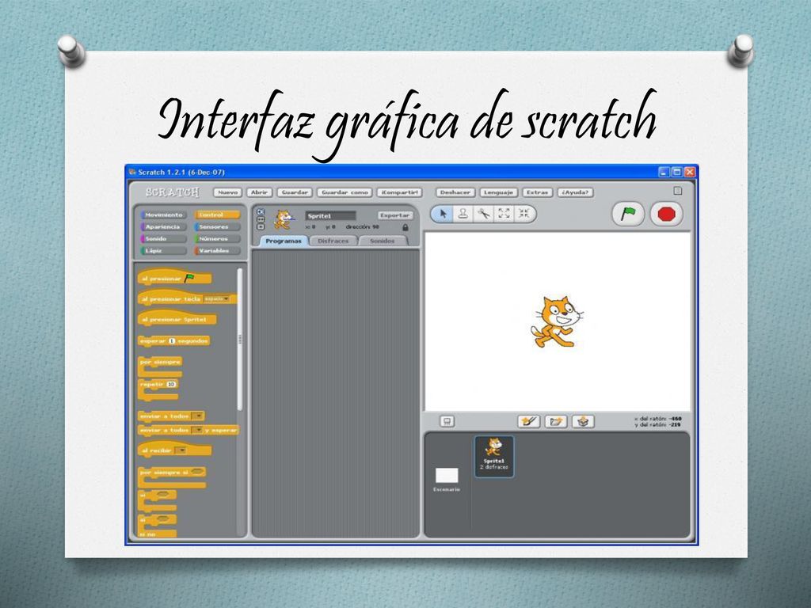
Task: Select the stamp duplicate tool
Action: [x=463, y=214]
